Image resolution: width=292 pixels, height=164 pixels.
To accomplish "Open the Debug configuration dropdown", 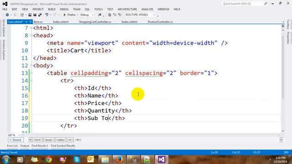I will point(93,15).
